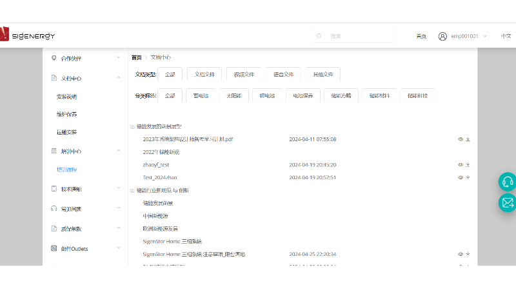Open the 2022年 item in the first folder
The image size is (516, 292).
[161, 152]
